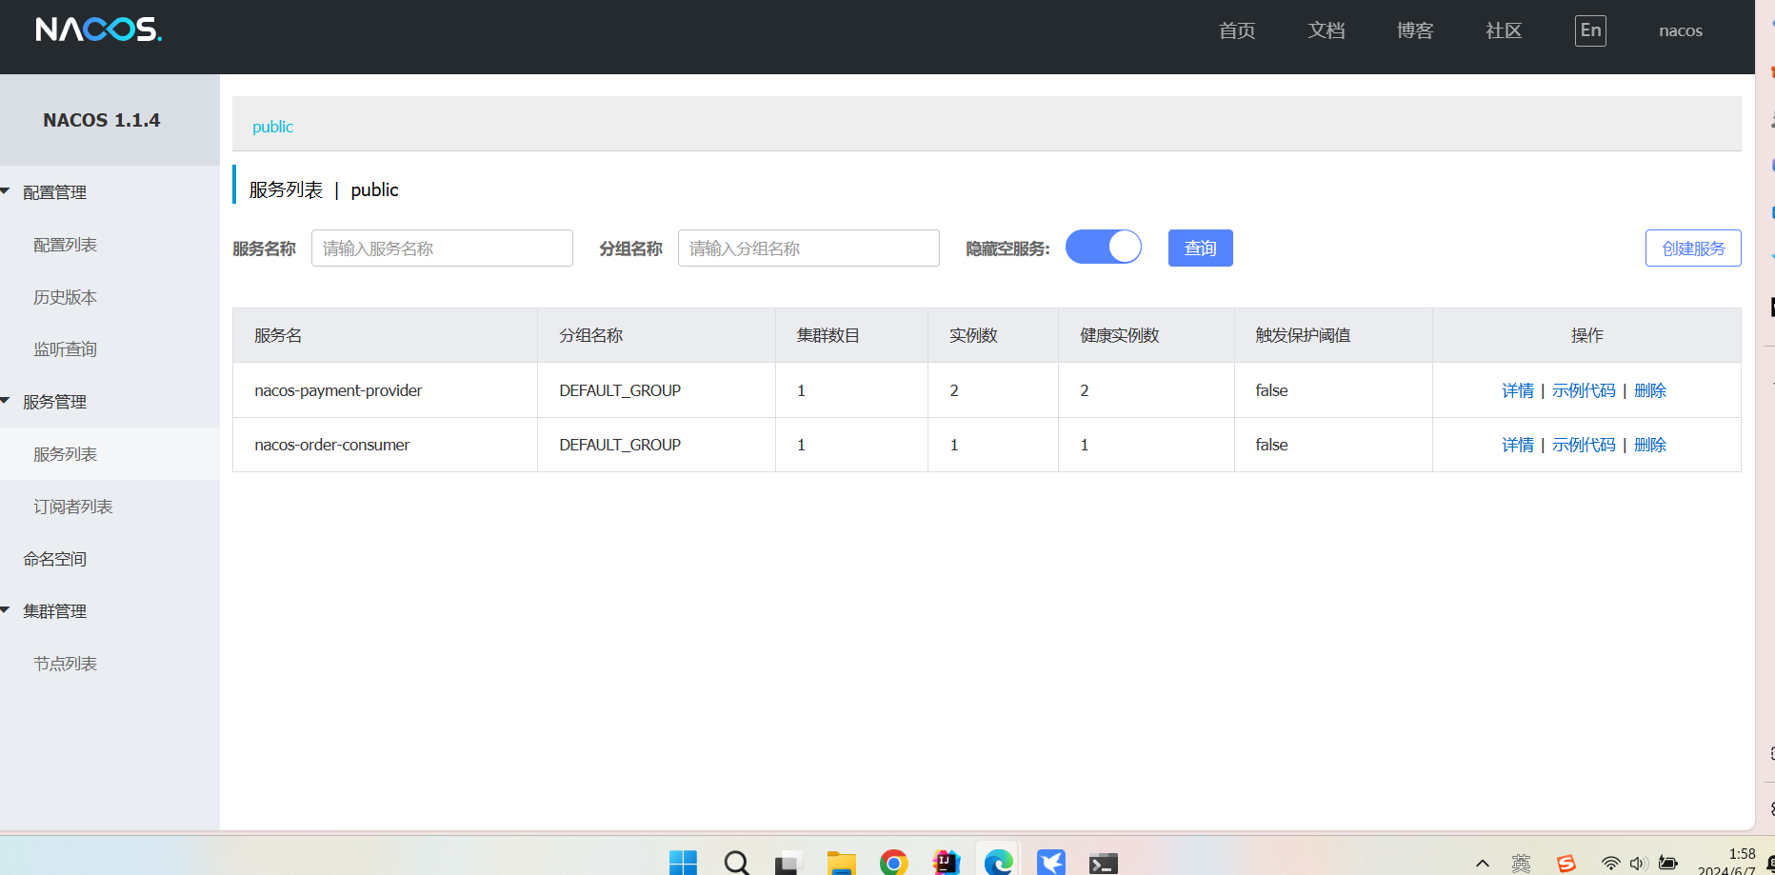1775x875 pixels.
Task: Collapse the 服务管理 menu section
Action: pyautogui.click(x=54, y=402)
